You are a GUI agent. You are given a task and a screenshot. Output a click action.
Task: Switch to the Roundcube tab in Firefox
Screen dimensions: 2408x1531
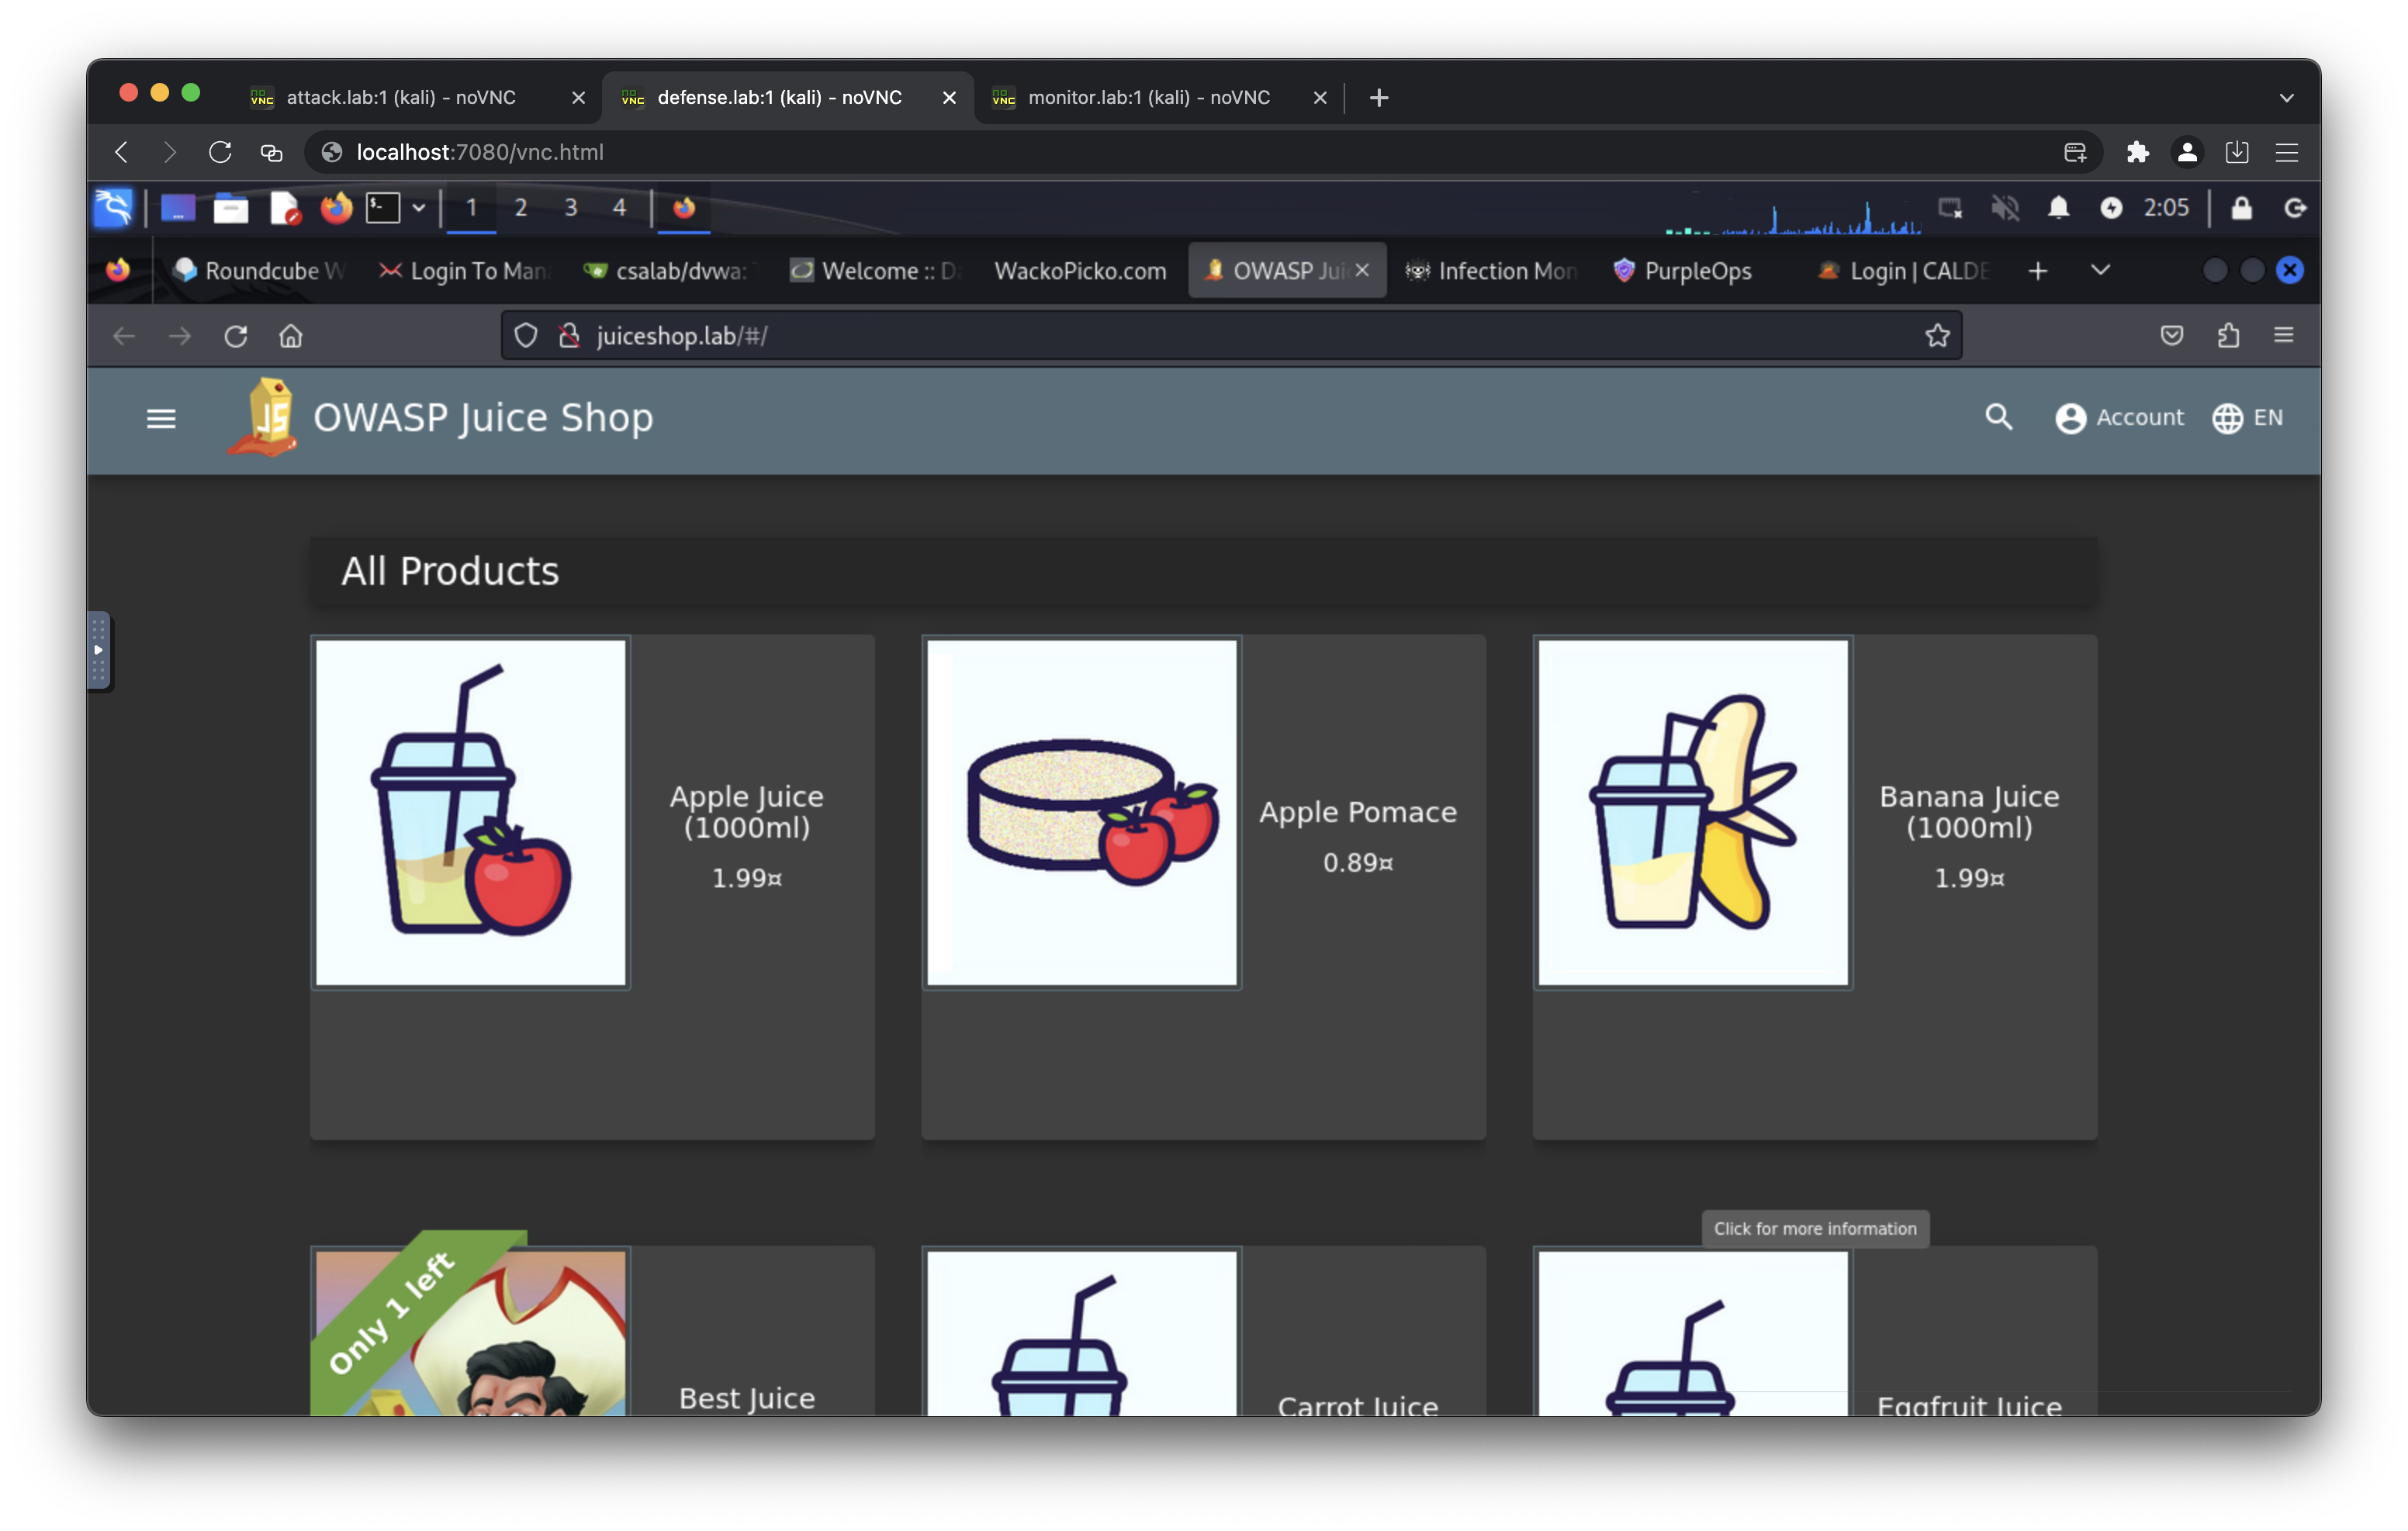click(x=259, y=271)
